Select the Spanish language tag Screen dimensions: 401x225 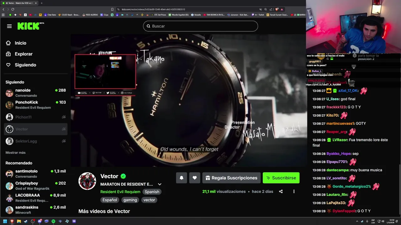coord(152,192)
